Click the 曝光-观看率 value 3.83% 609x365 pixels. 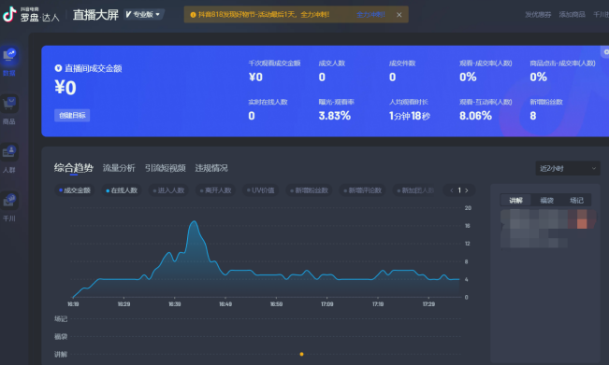(x=334, y=116)
